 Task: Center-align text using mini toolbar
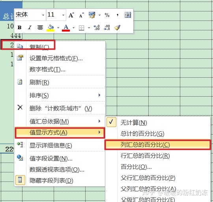[40, 28]
